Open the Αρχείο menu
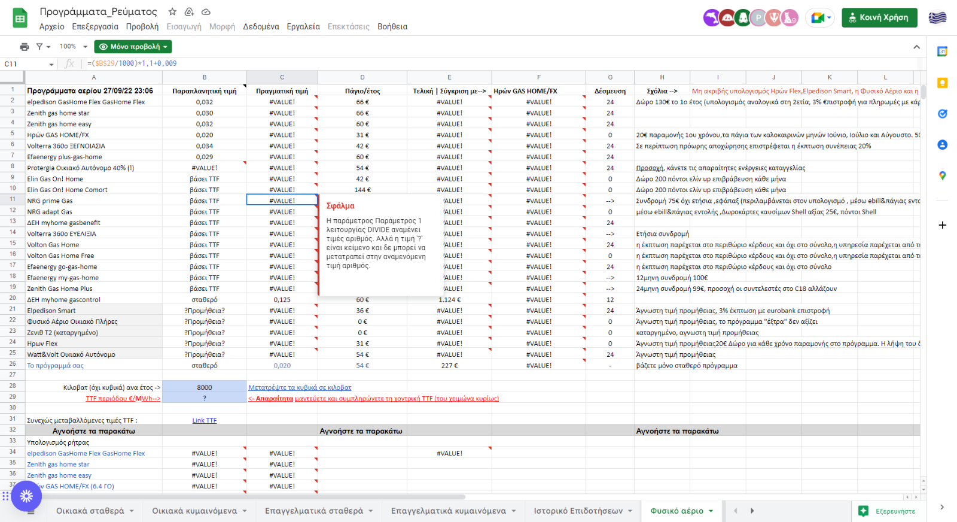The width and height of the screenshot is (957, 522). click(x=52, y=27)
